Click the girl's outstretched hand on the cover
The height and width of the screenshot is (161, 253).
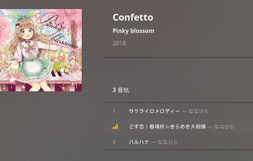[13, 68]
